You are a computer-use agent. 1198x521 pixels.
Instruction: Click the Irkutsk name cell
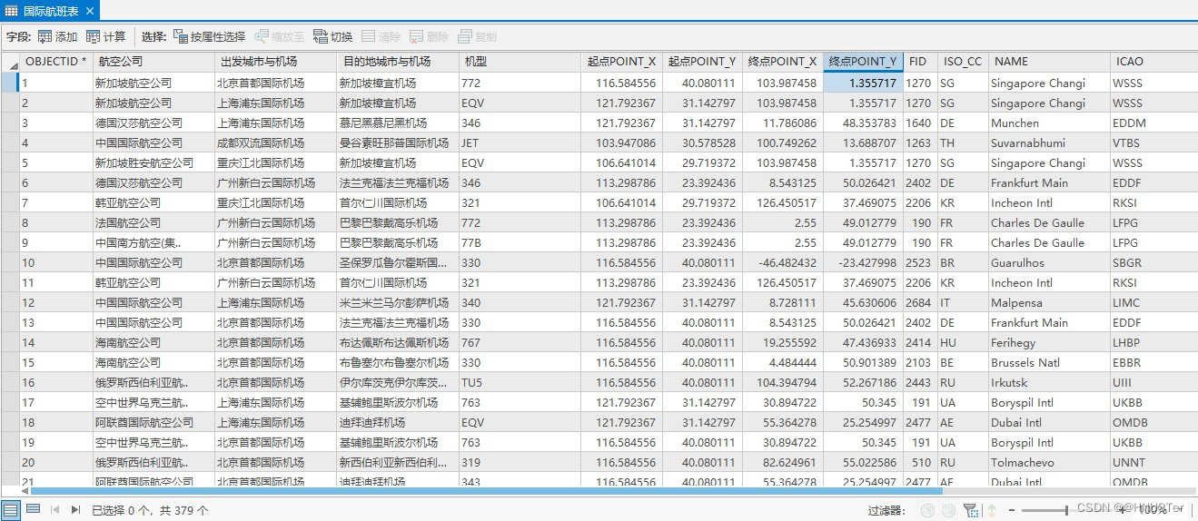click(1049, 382)
